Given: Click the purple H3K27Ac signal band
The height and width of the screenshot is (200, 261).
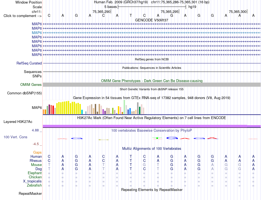Looking at the screenshot, I should tap(152, 126).
